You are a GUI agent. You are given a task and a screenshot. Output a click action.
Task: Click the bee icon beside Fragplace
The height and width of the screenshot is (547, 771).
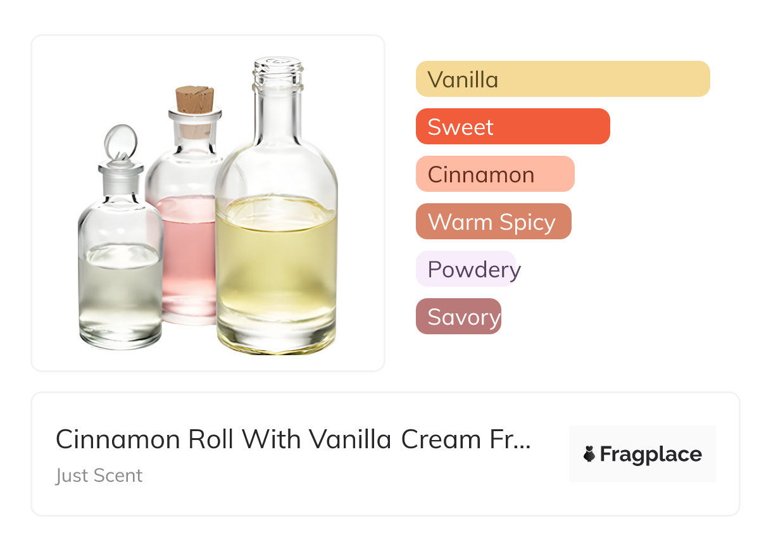point(589,454)
